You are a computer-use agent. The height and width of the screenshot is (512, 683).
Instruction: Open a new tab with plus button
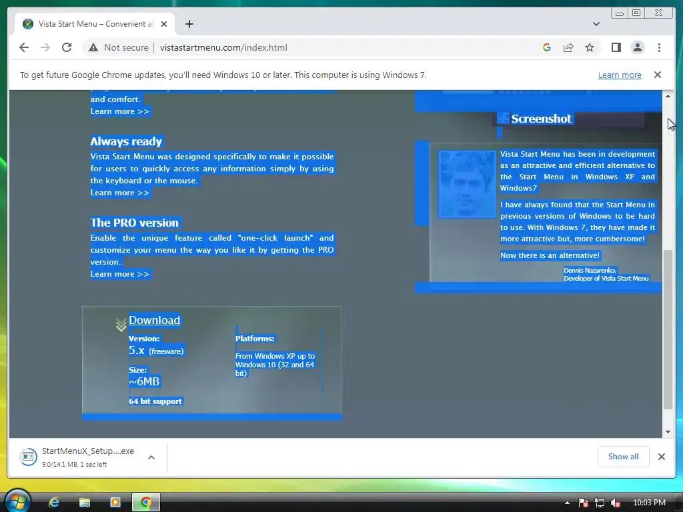[x=189, y=24]
